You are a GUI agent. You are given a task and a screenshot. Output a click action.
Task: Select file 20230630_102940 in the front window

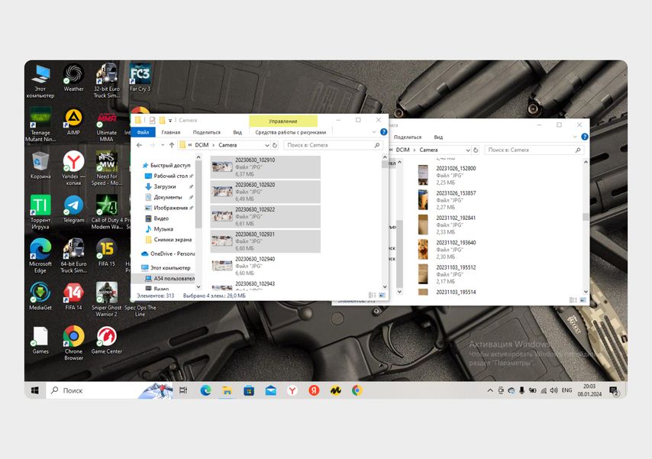(265, 266)
